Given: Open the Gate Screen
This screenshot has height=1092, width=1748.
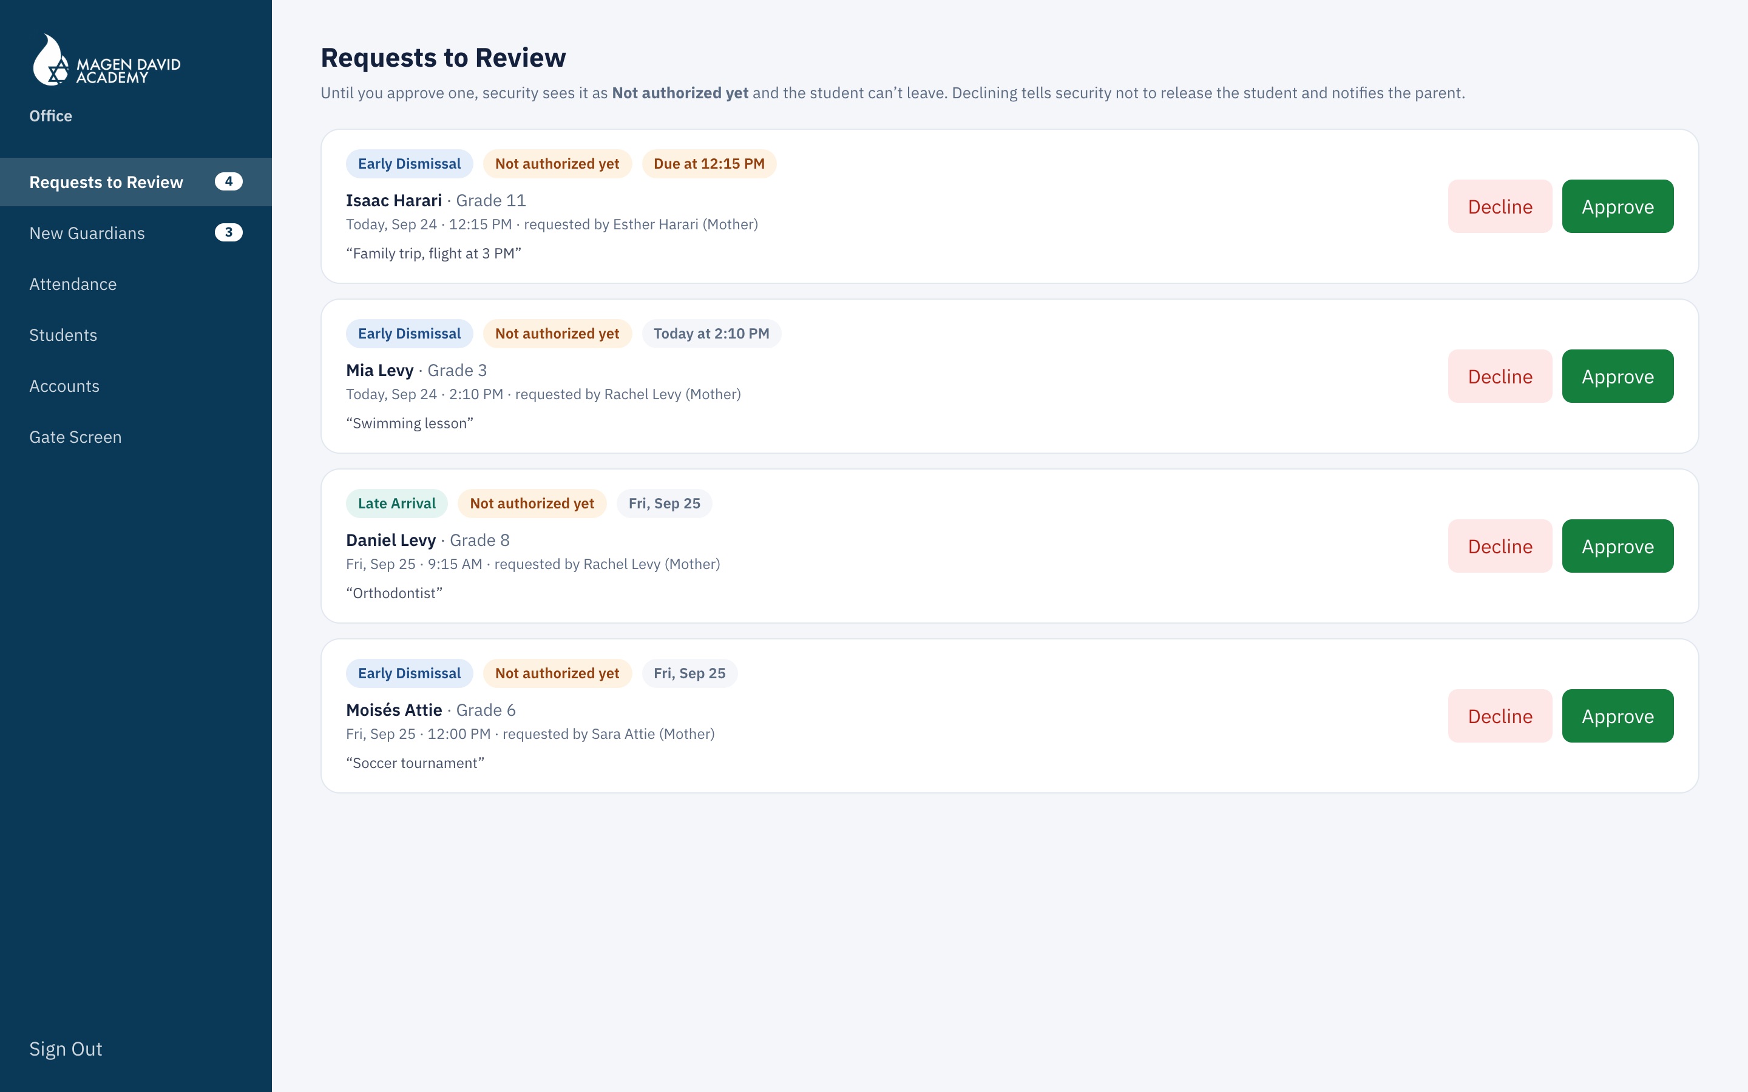Looking at the screenshot, I should click(136, 437).
